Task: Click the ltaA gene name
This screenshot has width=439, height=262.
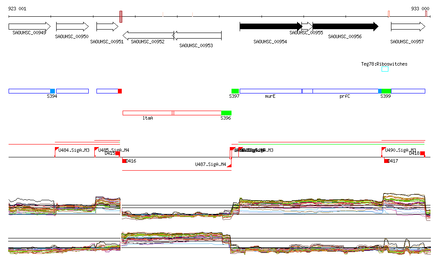Action: tap(148, 118)
